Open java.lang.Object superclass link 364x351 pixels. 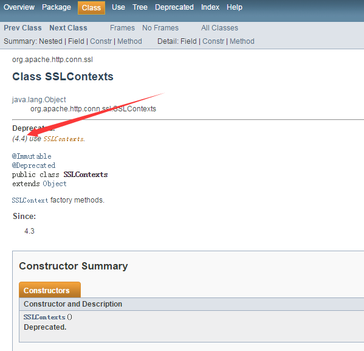(39, 100)
